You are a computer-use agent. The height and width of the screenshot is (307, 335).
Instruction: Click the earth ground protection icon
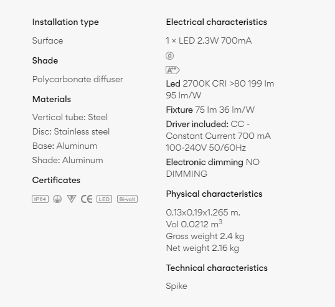coord(57,199)
